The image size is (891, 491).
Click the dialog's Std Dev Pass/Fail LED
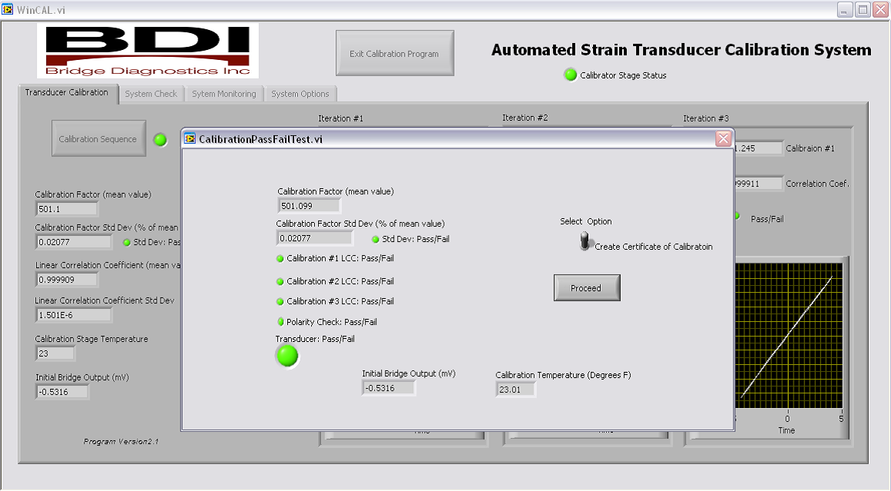coord(376,239)
